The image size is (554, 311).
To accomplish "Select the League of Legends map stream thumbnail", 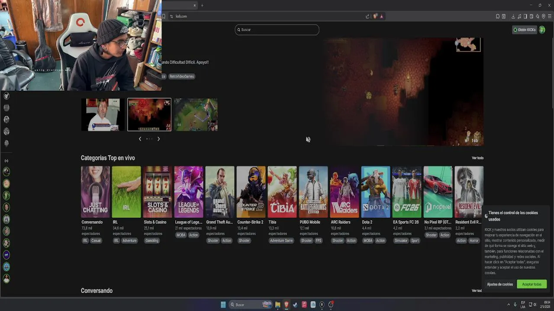I will tap(196, 114).
